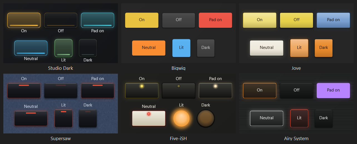Image resolution: width=357 pixels, height=144 pixels.
Task: Click the Supersaw button under 'Lit' label
Action: (x=63, y=118)
